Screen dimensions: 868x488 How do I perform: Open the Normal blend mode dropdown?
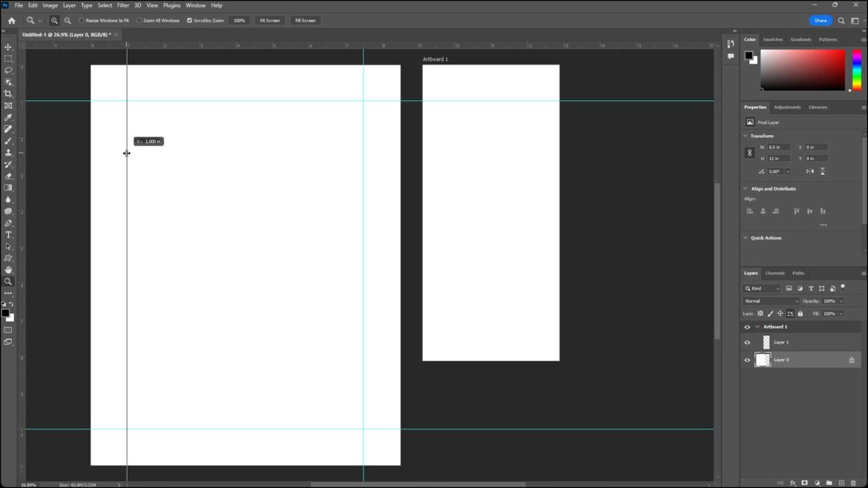771,301
